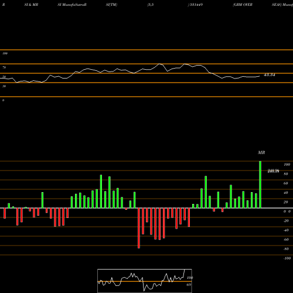
Task: Click the MR axis label -40
Action: pyautogui.click(x=286, y=230)
